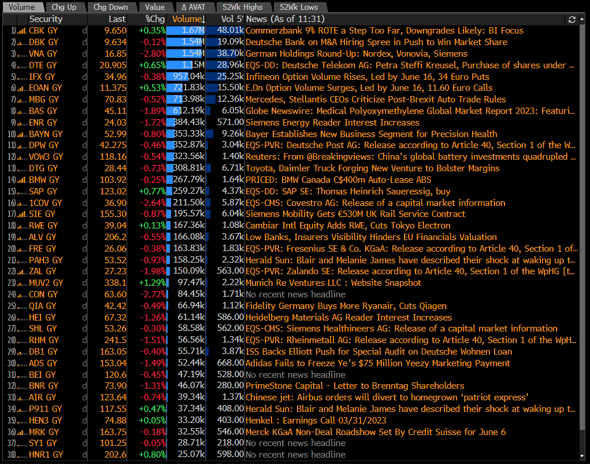
Task: Select the HNR1 GY security ticker
Action: pyautogui.click(x=46, y=455)
